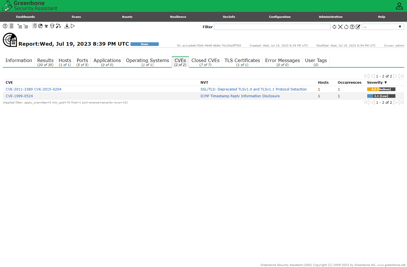Open the performance gauge icon
This screenshot has width=407, height=267.
pyautogui.click(x=58, y=26)
